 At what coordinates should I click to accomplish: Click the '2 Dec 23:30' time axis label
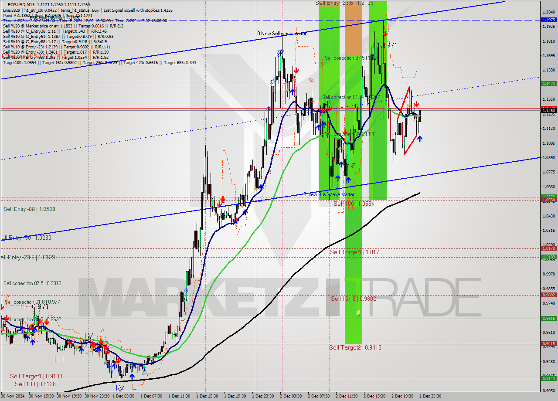click(x=431, y=396)
